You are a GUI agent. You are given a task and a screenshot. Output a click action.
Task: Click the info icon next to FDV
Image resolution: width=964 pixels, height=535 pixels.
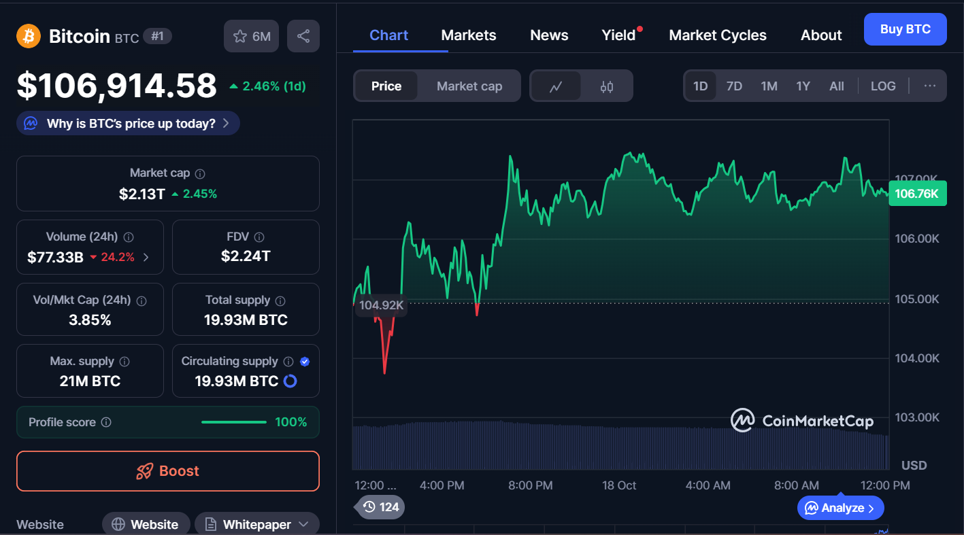click(259, 237)
